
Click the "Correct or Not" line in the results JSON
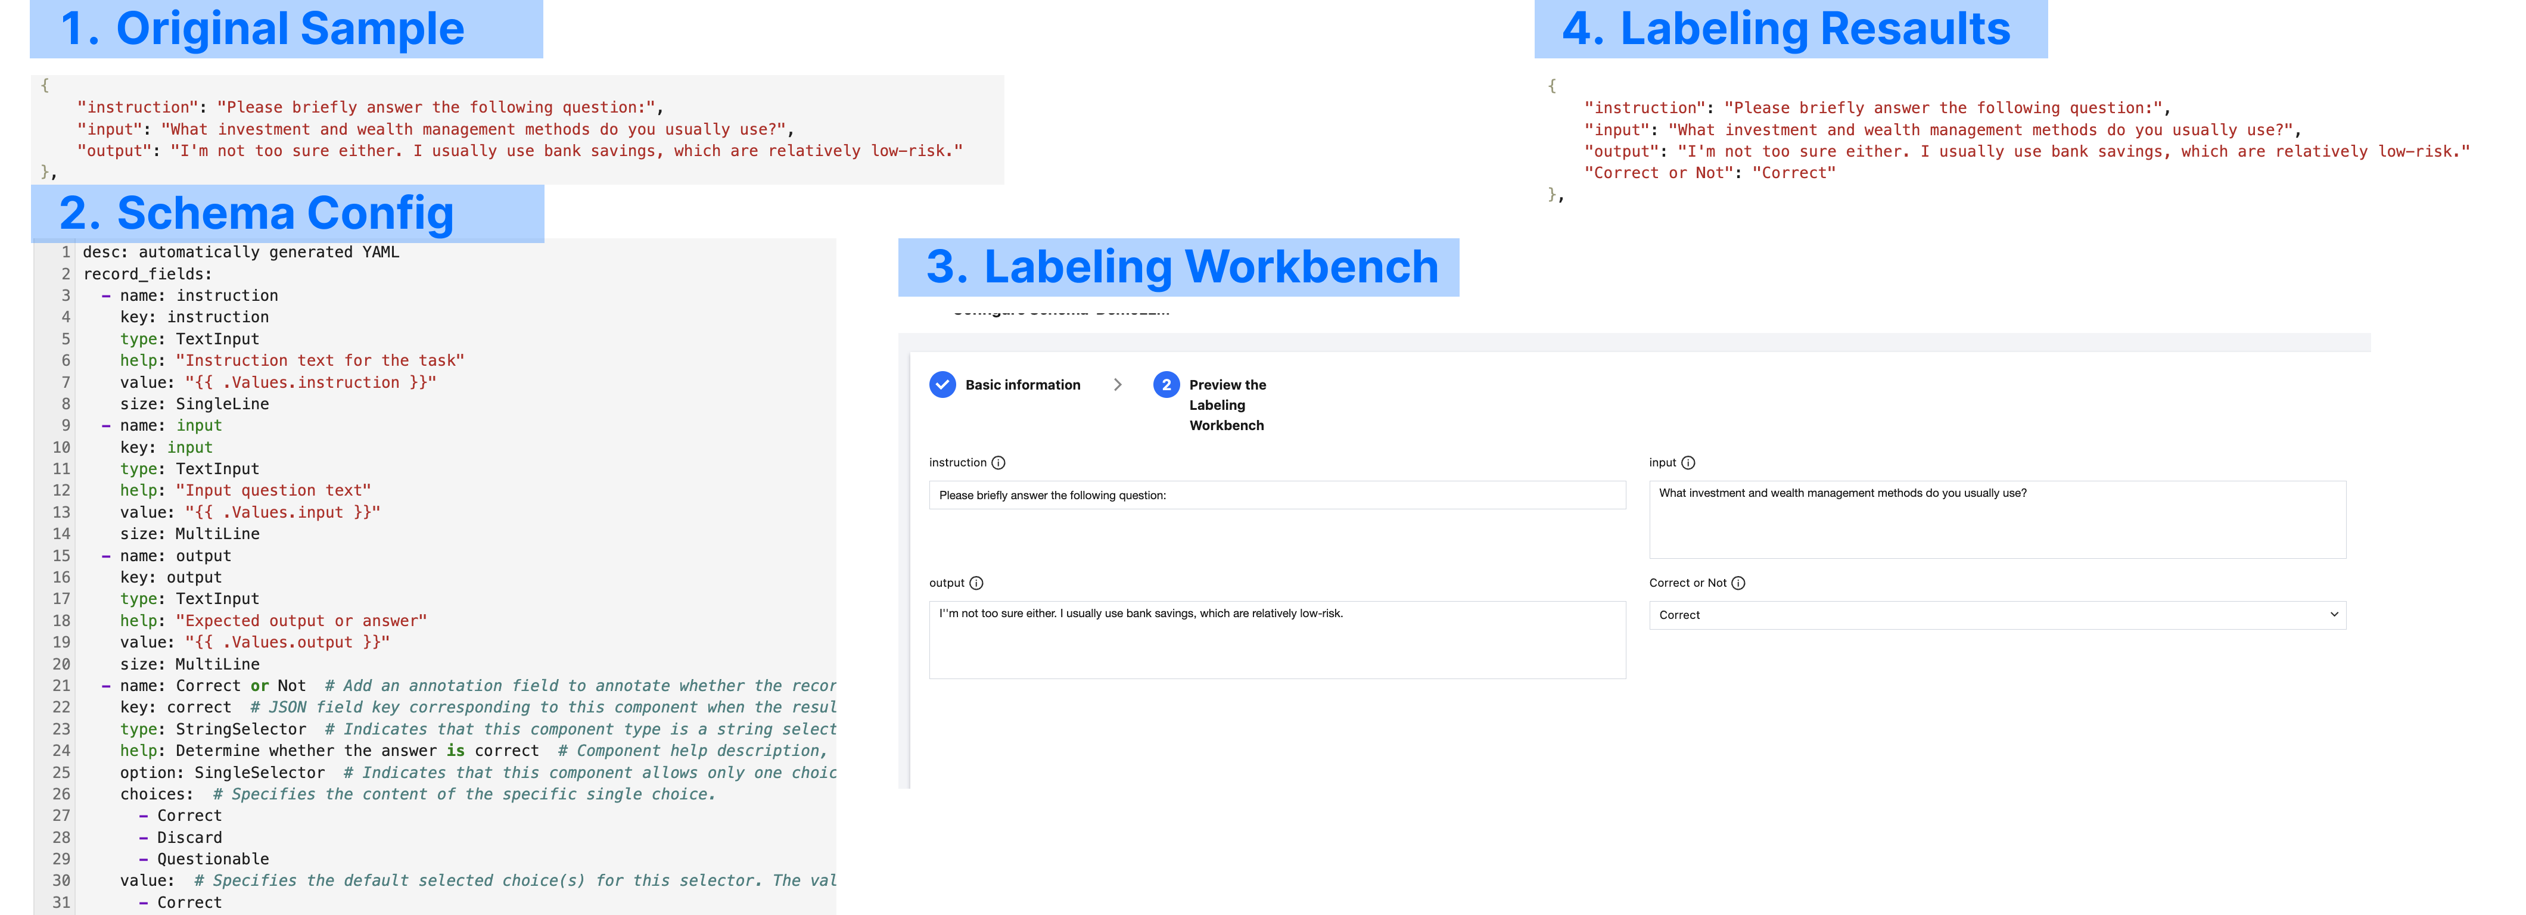click(1709, 173)
